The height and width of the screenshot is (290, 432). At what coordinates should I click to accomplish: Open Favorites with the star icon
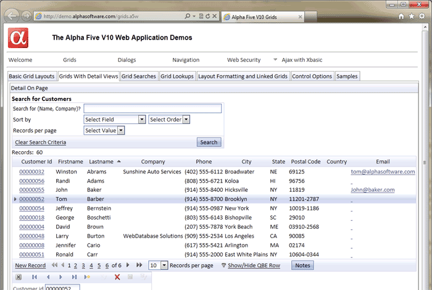pyautogui.click(x=412, y=17)
